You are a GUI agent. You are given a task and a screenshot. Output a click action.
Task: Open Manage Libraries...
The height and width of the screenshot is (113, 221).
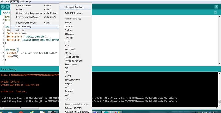point(76,7)
